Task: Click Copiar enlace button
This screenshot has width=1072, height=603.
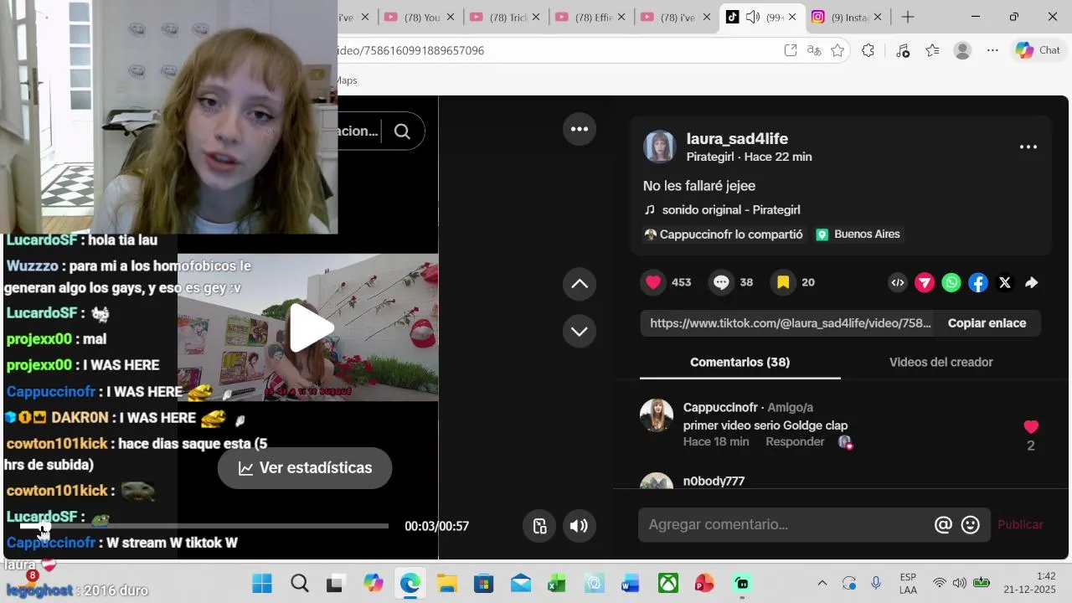Action: (987, 323)
